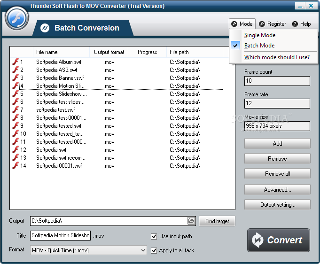
Task: Select the file Softpedia.swf.recom...
Action: [x=61, y=157]
